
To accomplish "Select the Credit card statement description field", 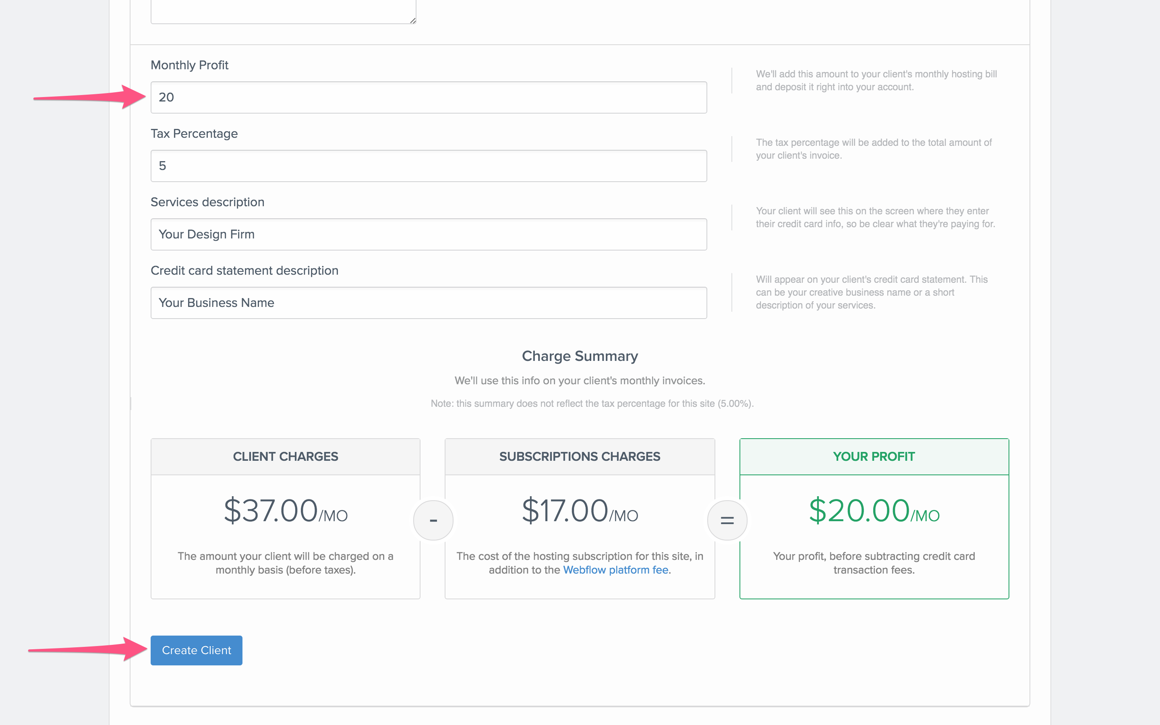I will click(x=429, y=303).
